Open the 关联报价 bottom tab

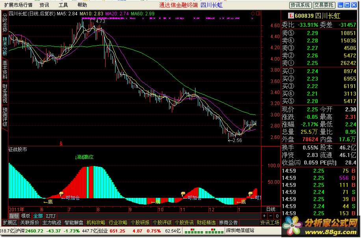30,223
